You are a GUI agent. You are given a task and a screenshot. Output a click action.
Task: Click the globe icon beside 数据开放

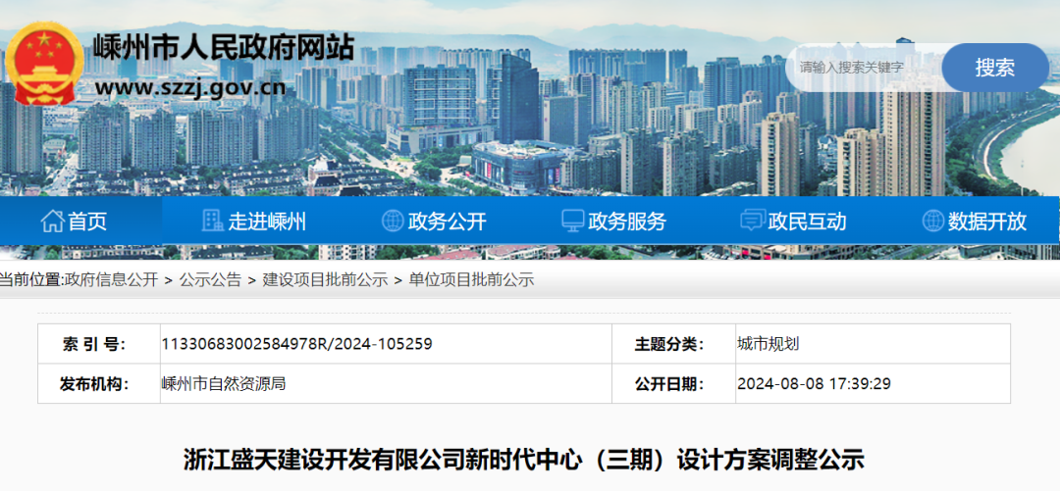(x=933, y=221)
